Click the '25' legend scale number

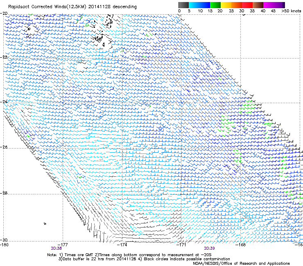click(231, 11)
